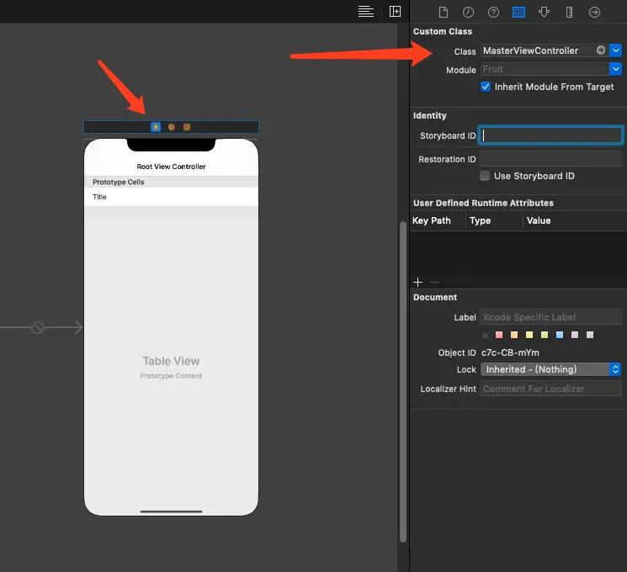
Task: Choose the green label color swatch
Action: 545,335
